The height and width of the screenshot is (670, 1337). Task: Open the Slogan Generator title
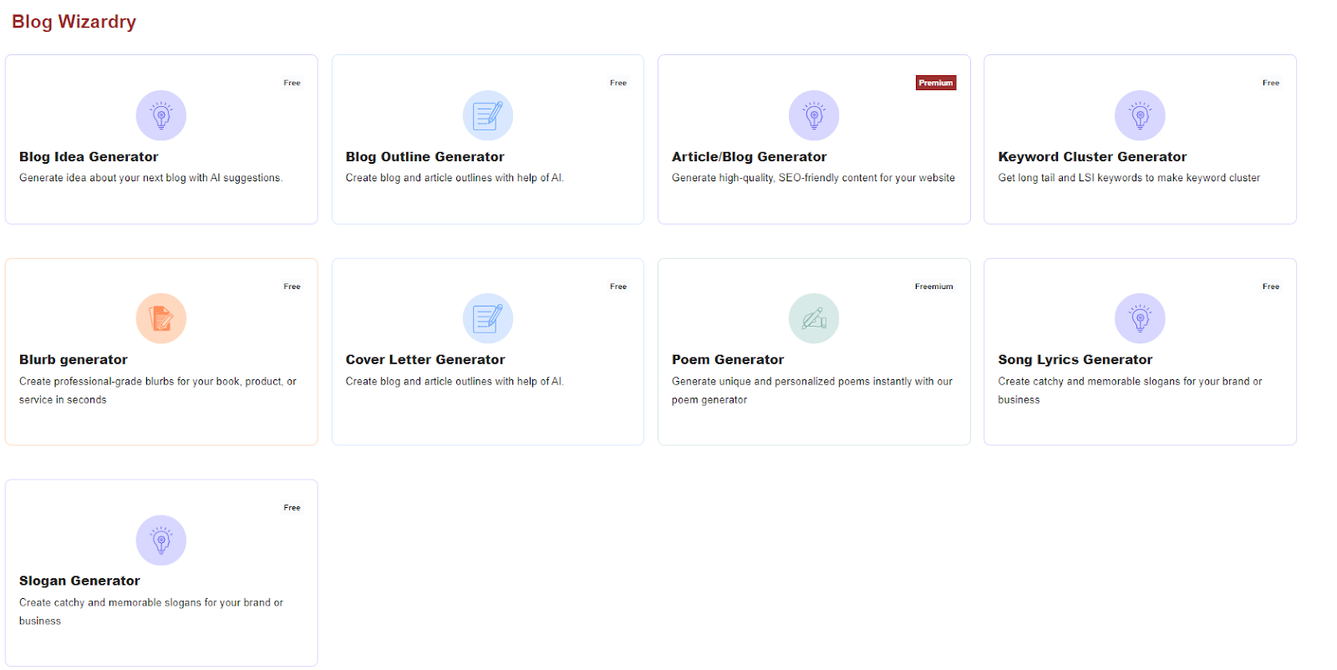coord(79,581)
